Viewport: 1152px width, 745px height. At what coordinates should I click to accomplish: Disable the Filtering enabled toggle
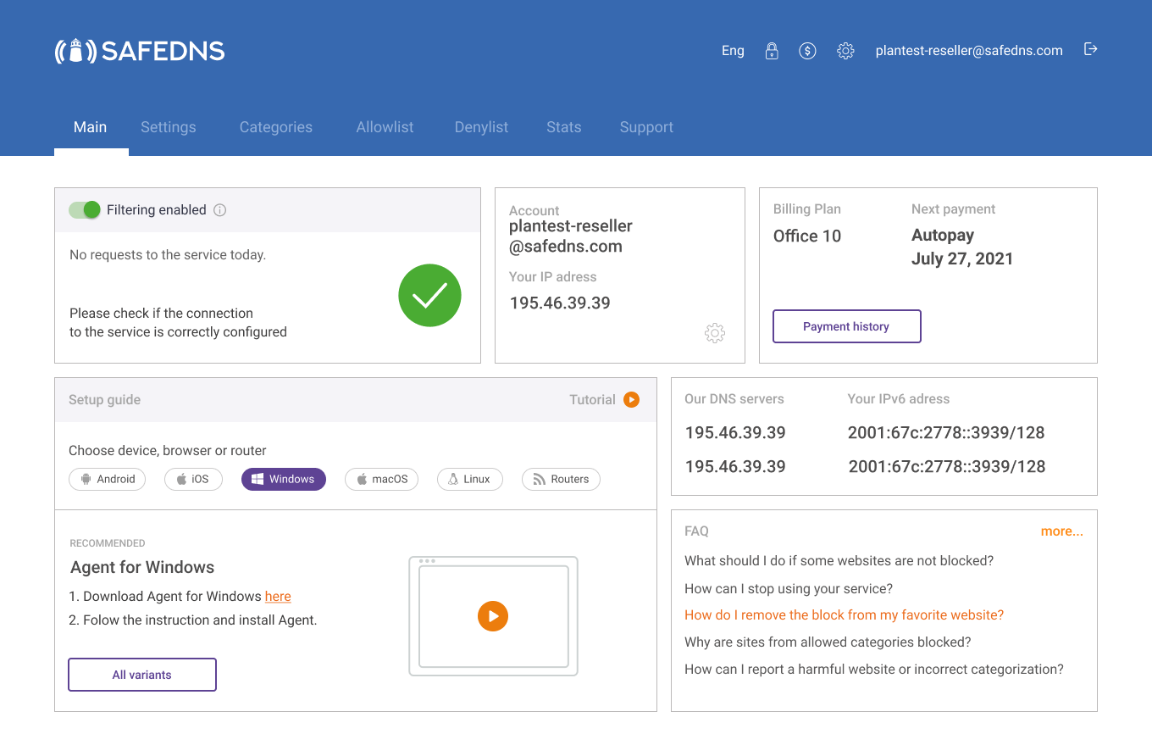pos(84,209)
